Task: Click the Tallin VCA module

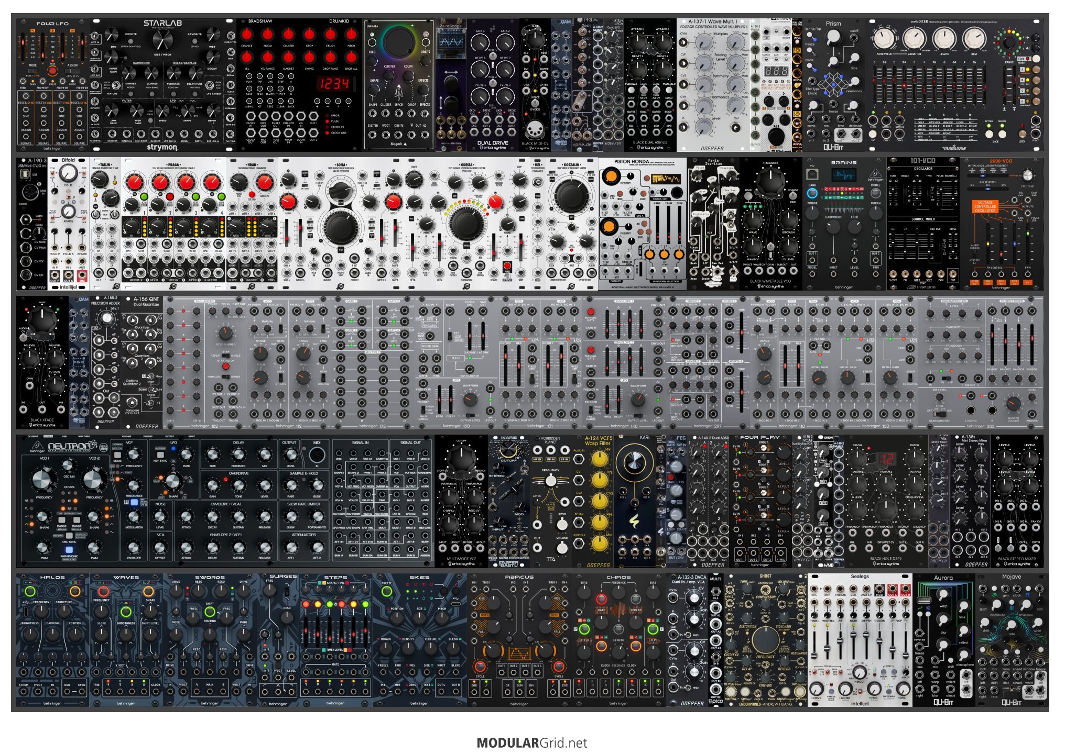Action: point(105,224)
